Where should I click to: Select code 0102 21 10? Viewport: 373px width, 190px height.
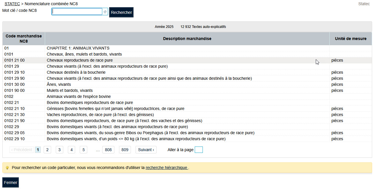pos(14,109)
